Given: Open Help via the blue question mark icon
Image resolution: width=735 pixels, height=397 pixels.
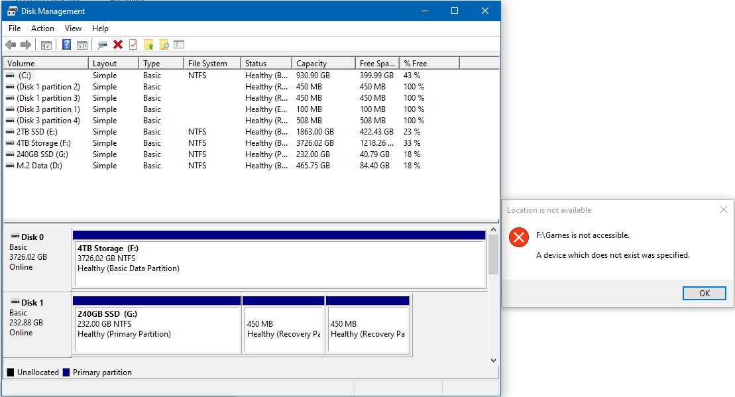Looking at the screenshot, I should 66,44.
